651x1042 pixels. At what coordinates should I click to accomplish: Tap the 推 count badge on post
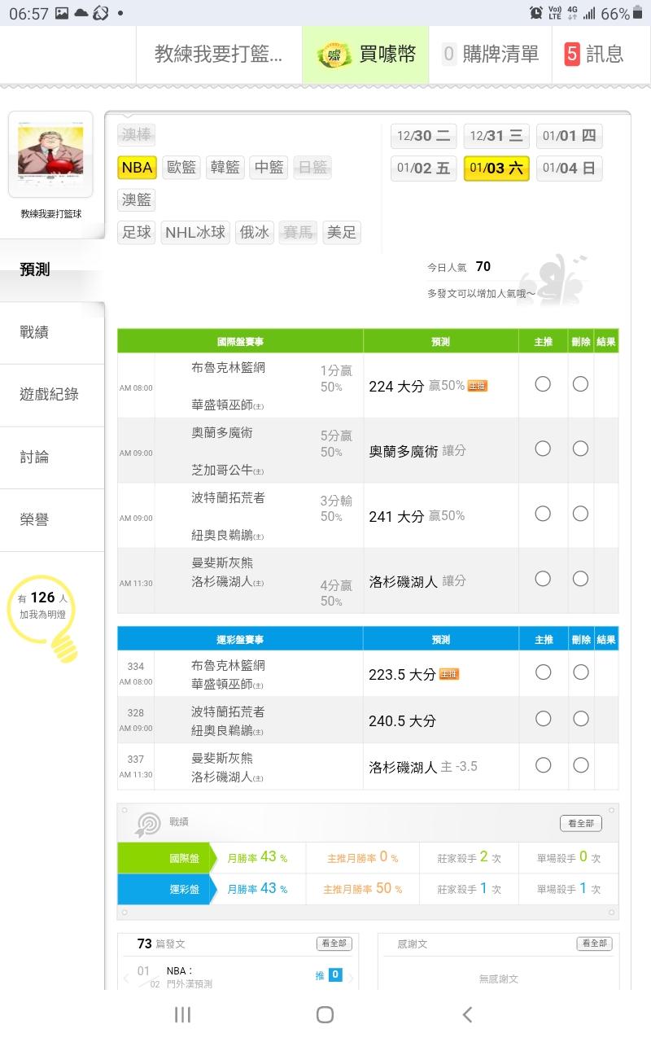(x=335, y=974)
